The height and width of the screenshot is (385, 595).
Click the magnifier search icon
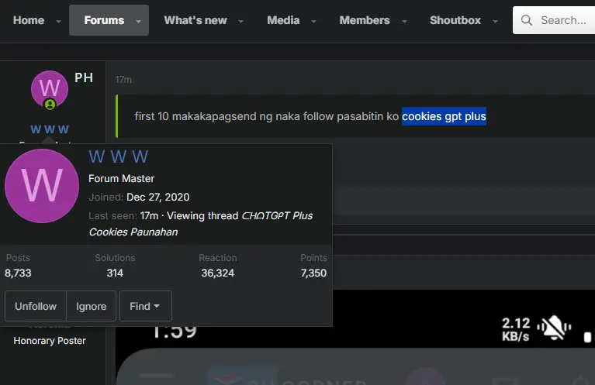tap(526, 20)
